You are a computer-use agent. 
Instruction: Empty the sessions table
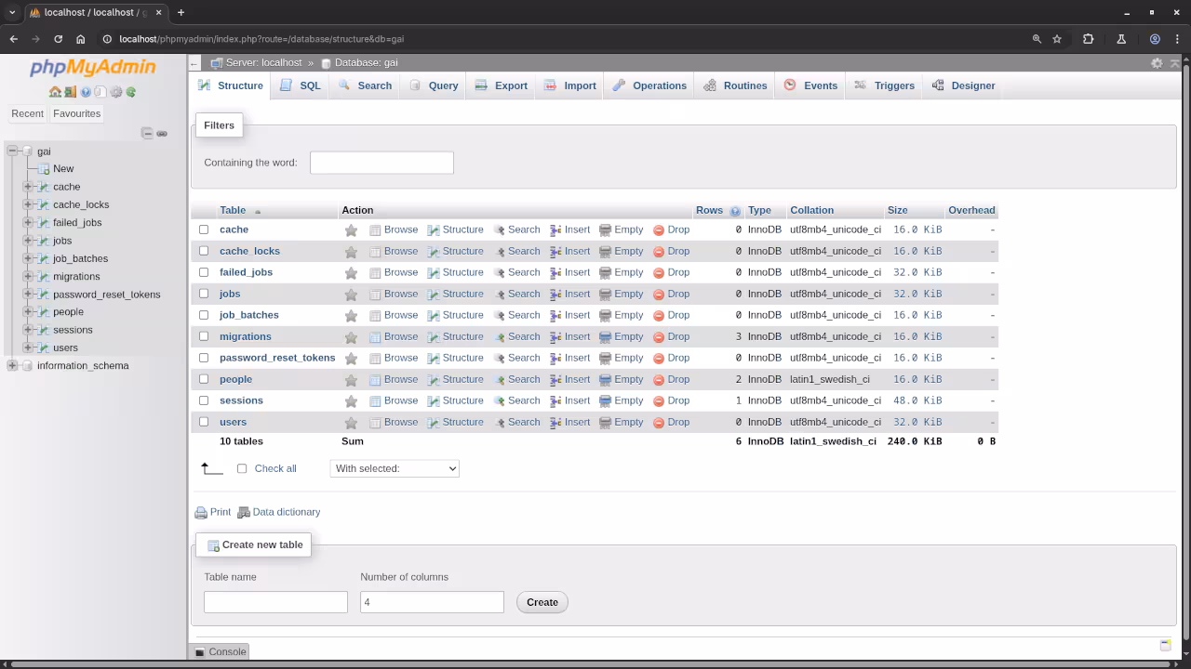pos(622,400)
